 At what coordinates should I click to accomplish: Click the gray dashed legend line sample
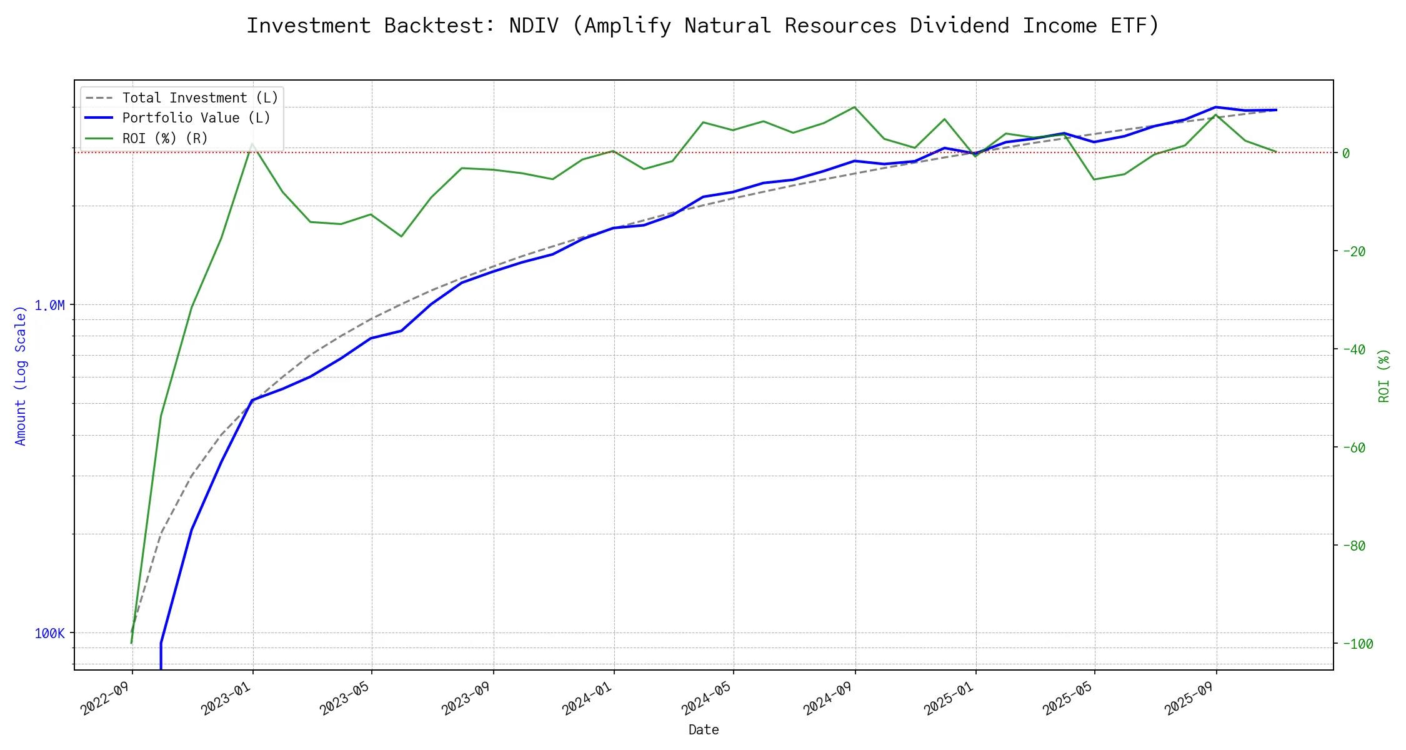(99, 98)
